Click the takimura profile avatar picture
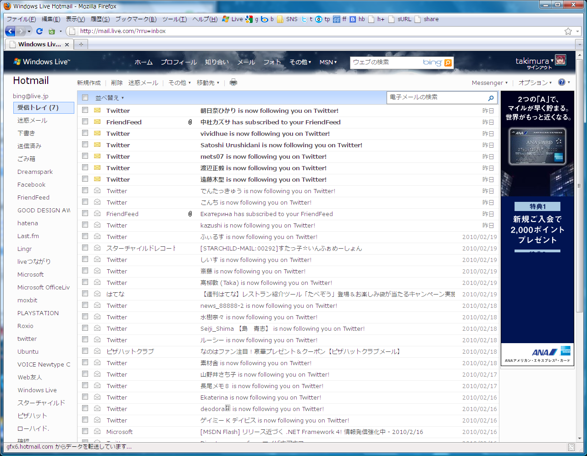This screenshot has height=456, width=587. point(560,60)
